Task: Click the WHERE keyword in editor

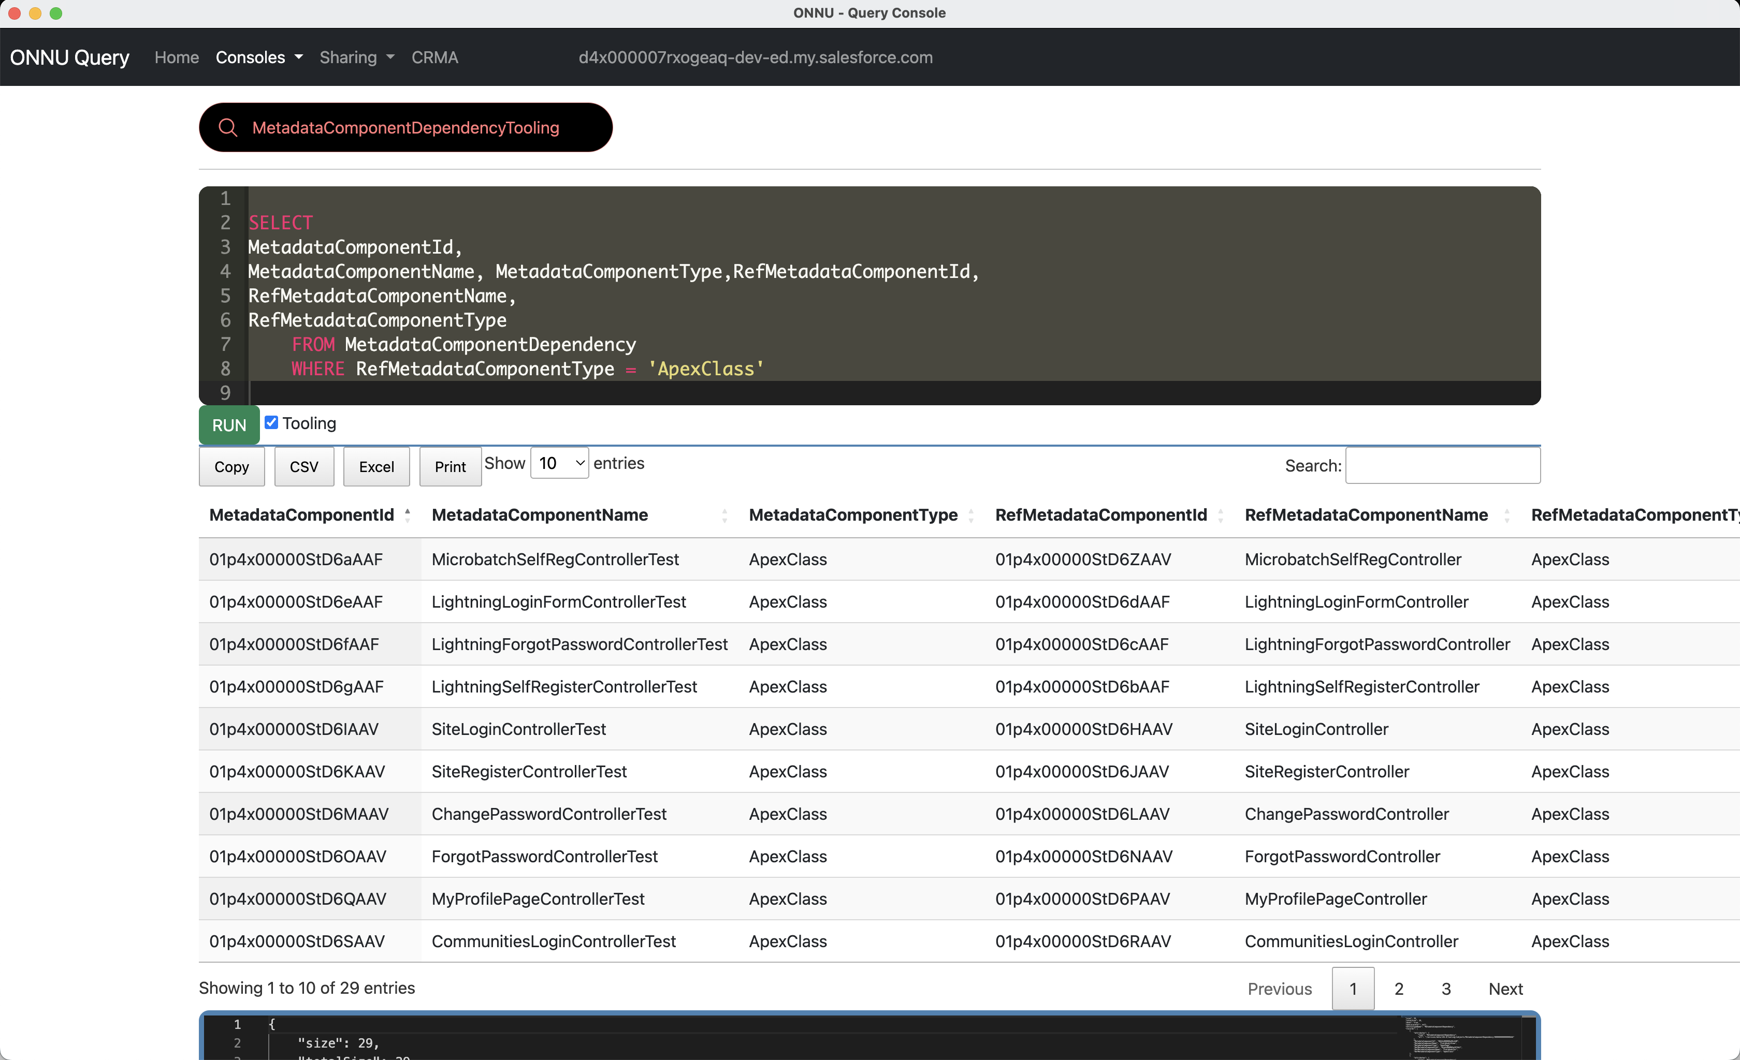Action: tap(318, 369)
